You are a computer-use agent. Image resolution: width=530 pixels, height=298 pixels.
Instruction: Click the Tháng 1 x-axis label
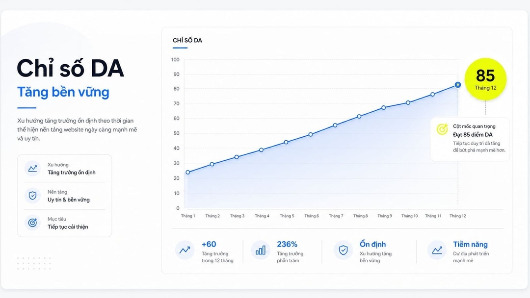(x=188, y=216)
